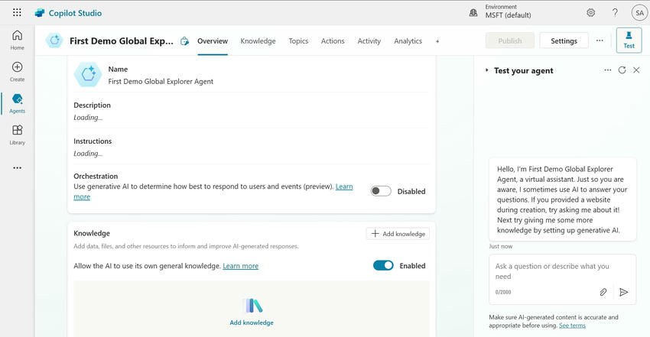
Task: Send the test chat message
Action: click(x=623, y=292)
